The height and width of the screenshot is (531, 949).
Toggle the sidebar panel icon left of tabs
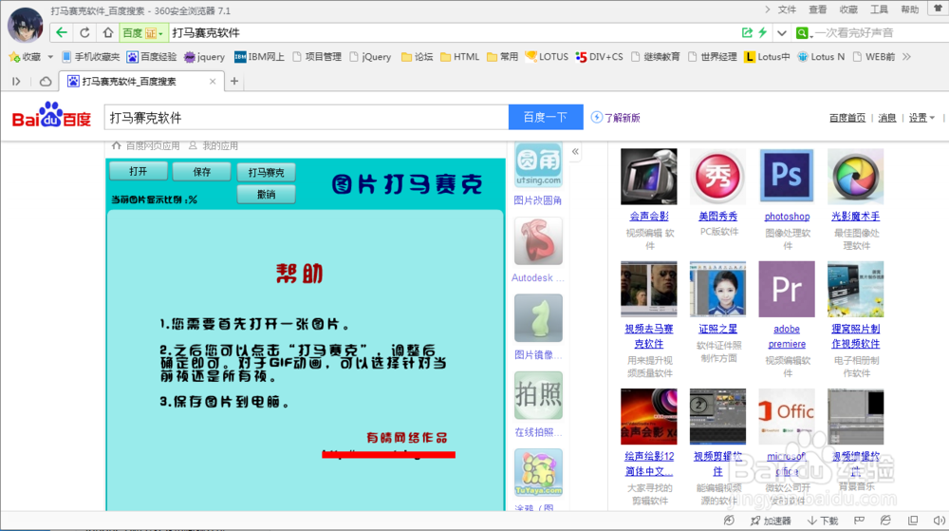coord(16,81)
